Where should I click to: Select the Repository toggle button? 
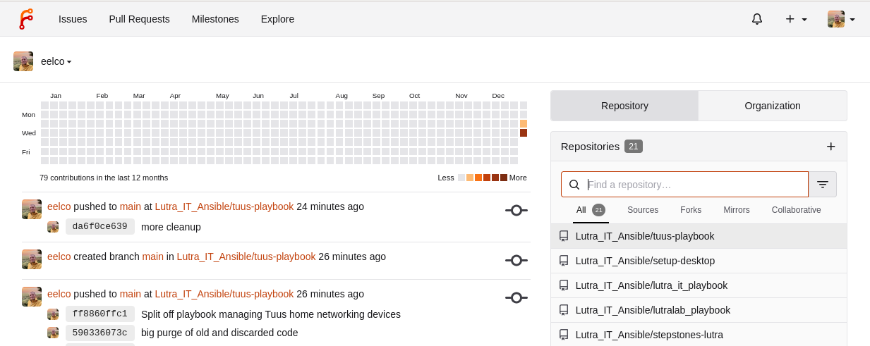pyautogui.click(x=624, y=106)
